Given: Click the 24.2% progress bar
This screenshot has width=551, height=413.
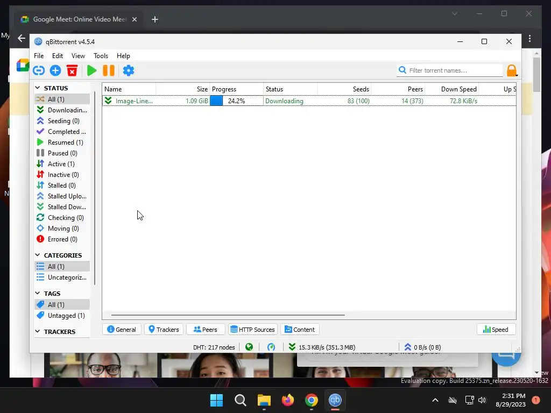Looking at the screenshot, I should (x=237, y=101).
